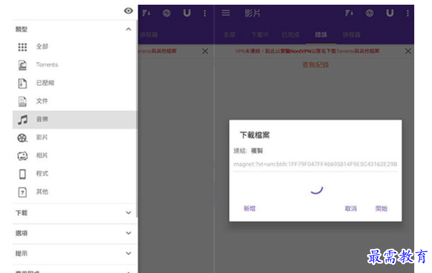432x273 pixels.
Task: Dismiss the VPN banner in left panel
Action: tap(205, 51)
